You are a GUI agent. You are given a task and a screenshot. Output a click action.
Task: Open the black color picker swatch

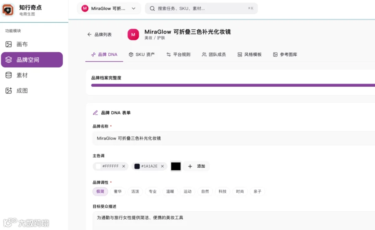[x=176, y=166]
